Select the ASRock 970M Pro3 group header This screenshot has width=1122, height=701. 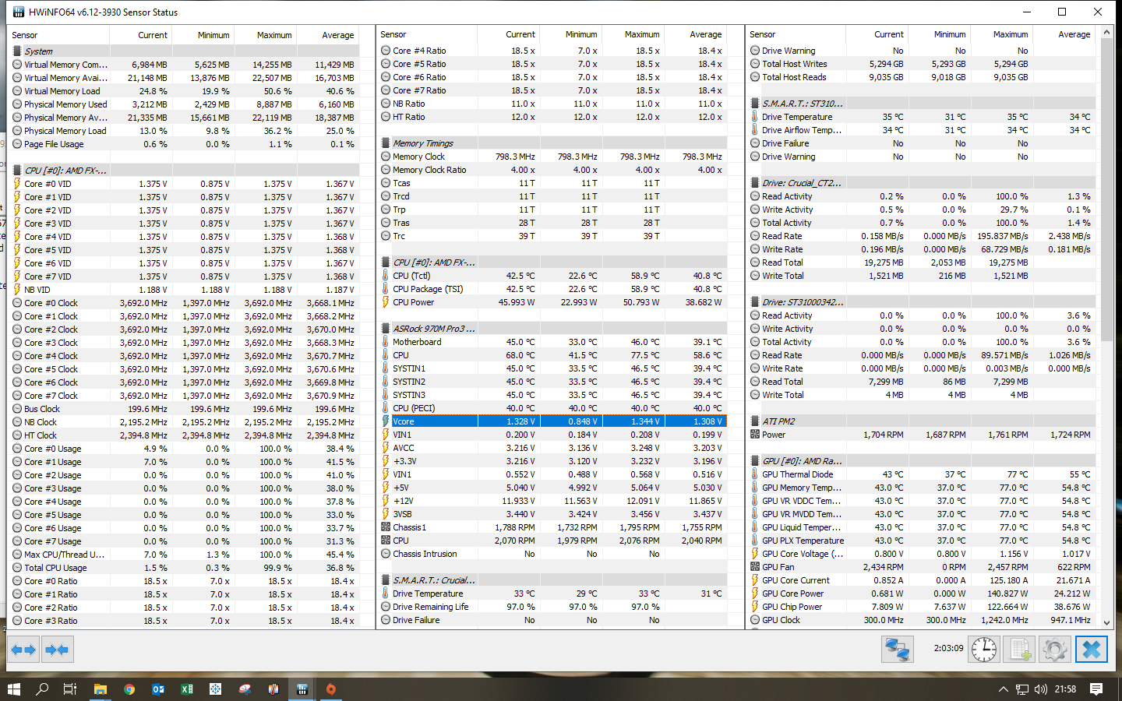point(433,329)
